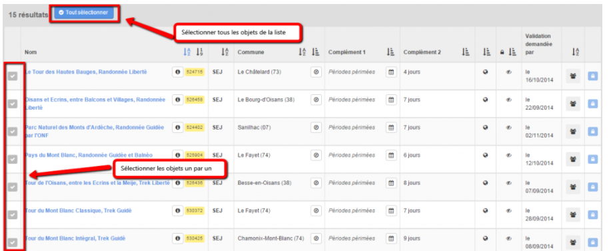Viewport: 609px width, 251px height.
Task: Sort by Complément 2 column
Action: click(465, 52)
